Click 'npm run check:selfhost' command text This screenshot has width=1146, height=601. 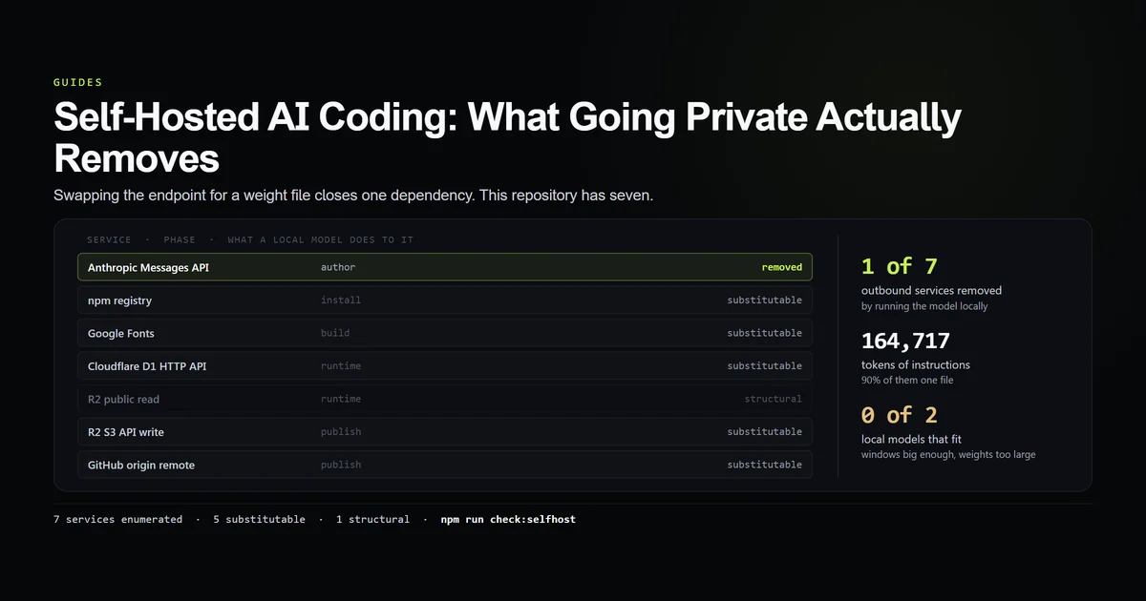pos(508,520)
